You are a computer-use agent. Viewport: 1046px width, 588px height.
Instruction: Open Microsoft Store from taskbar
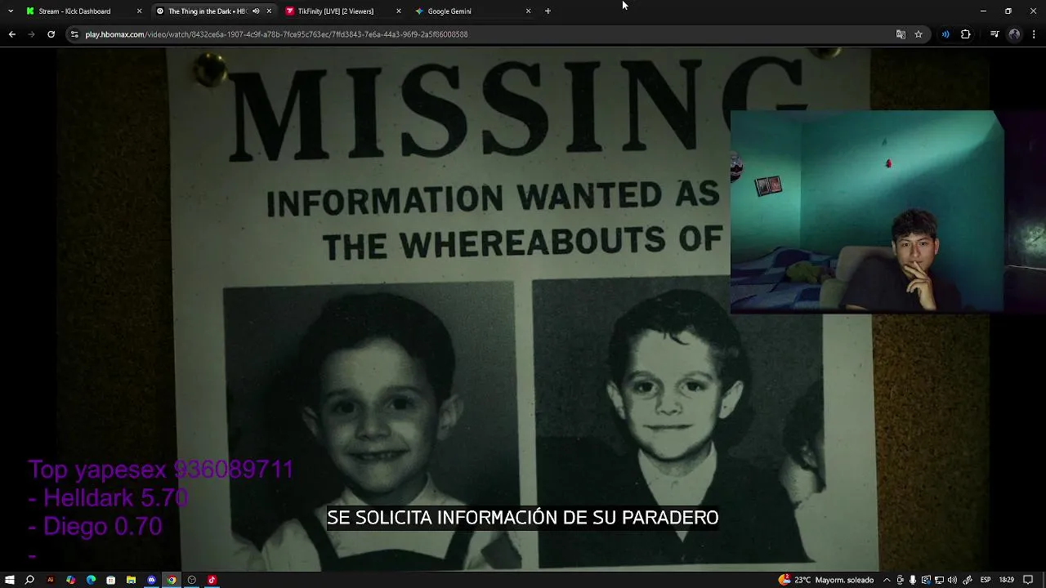(110, 580)
